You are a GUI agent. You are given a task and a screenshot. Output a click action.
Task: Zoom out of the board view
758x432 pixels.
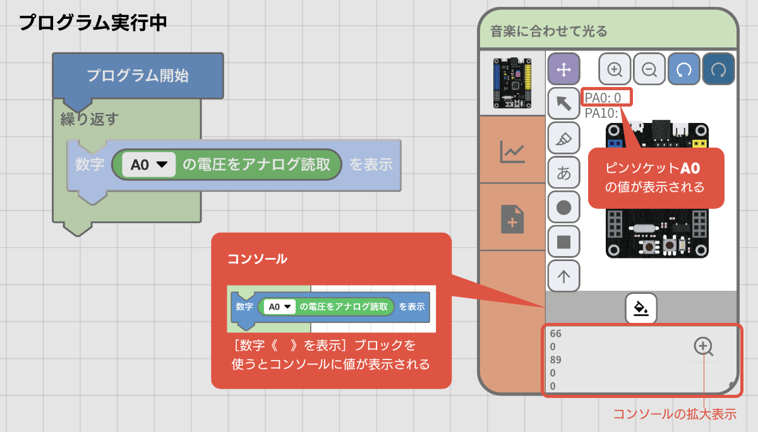[649, 69]
